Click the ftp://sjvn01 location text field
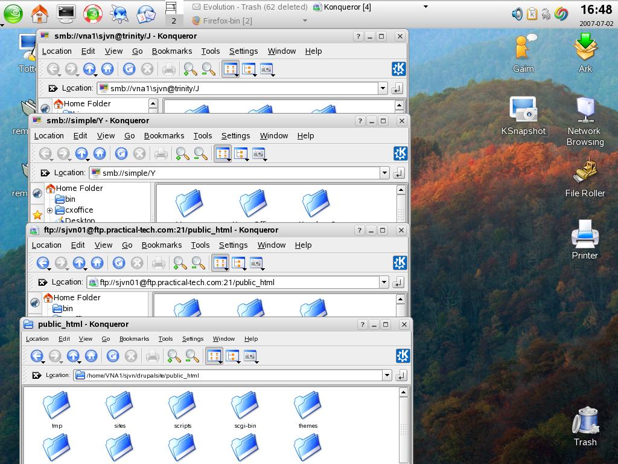This screenshot has height=464, width=618. click(x=235, y=282)
